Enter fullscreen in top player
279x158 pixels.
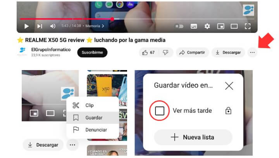248,26
